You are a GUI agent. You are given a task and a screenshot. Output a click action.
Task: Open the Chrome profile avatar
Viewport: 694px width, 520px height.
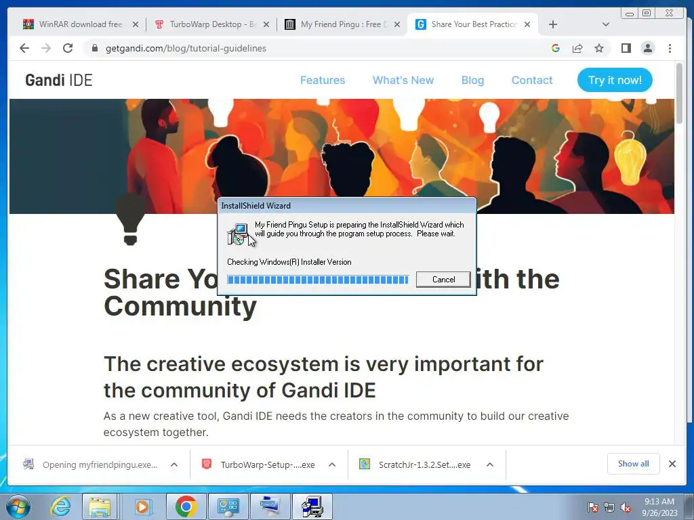[648, 48]
